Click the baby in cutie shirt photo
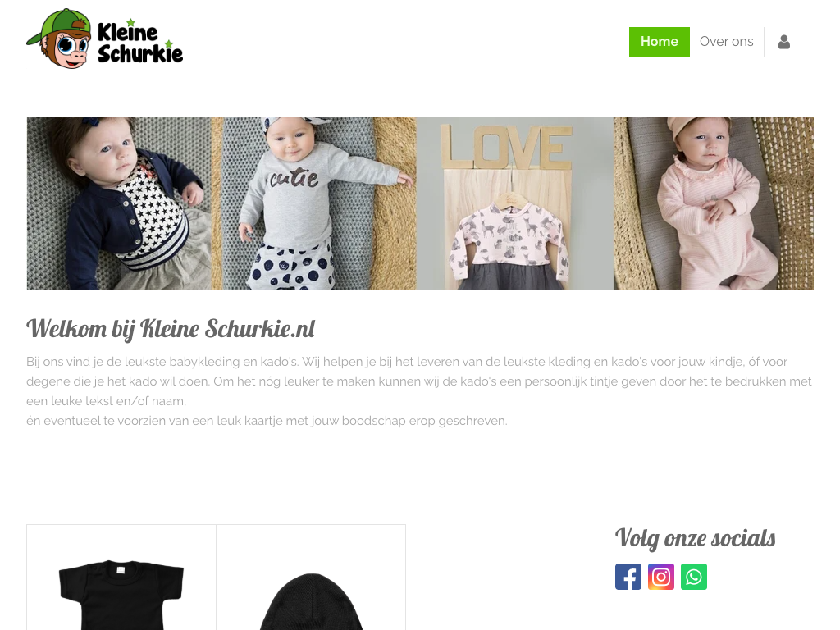This screenshot has height=630, width=840. [314, 203]
